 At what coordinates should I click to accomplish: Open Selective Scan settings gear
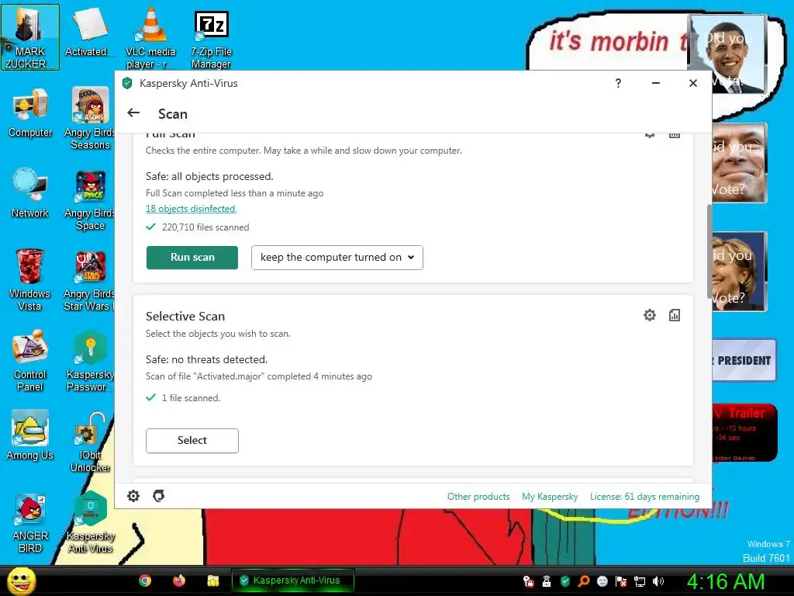650,315
